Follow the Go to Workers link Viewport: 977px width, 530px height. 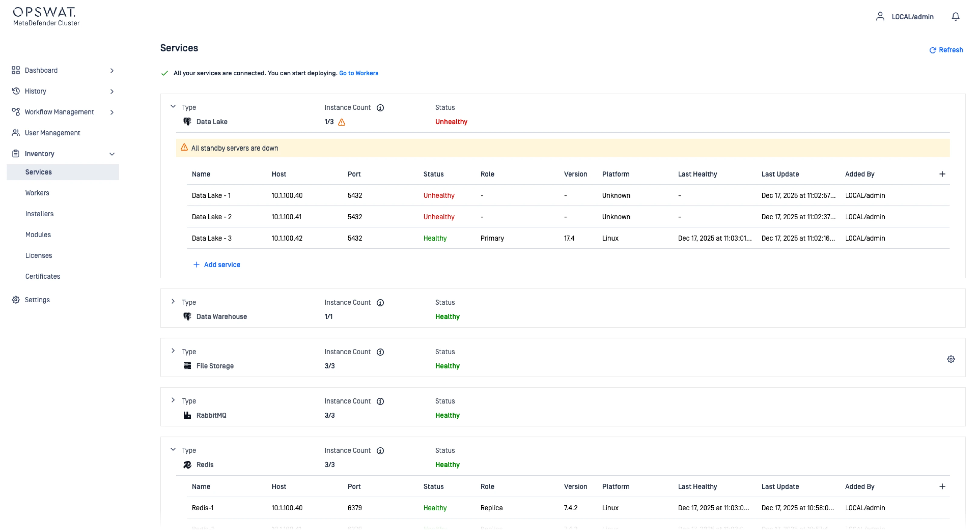358,73
